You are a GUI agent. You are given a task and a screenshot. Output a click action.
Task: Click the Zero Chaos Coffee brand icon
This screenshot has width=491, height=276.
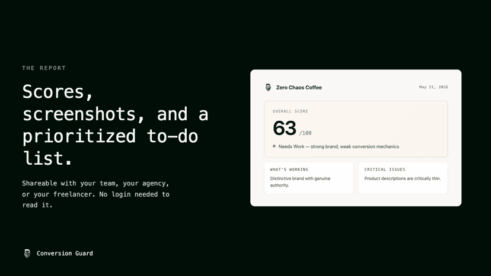[268, 87]
